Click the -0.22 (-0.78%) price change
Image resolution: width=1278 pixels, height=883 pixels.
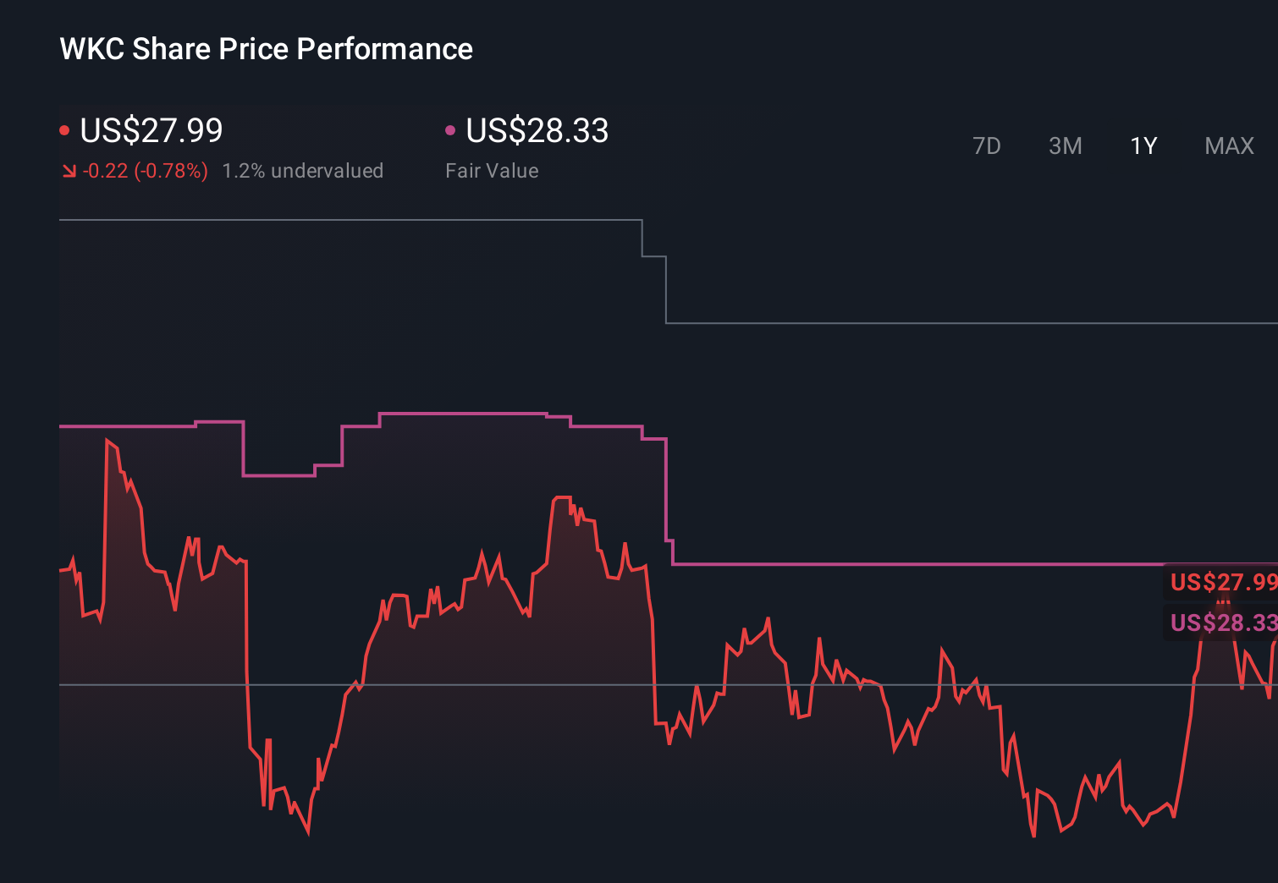145,171
